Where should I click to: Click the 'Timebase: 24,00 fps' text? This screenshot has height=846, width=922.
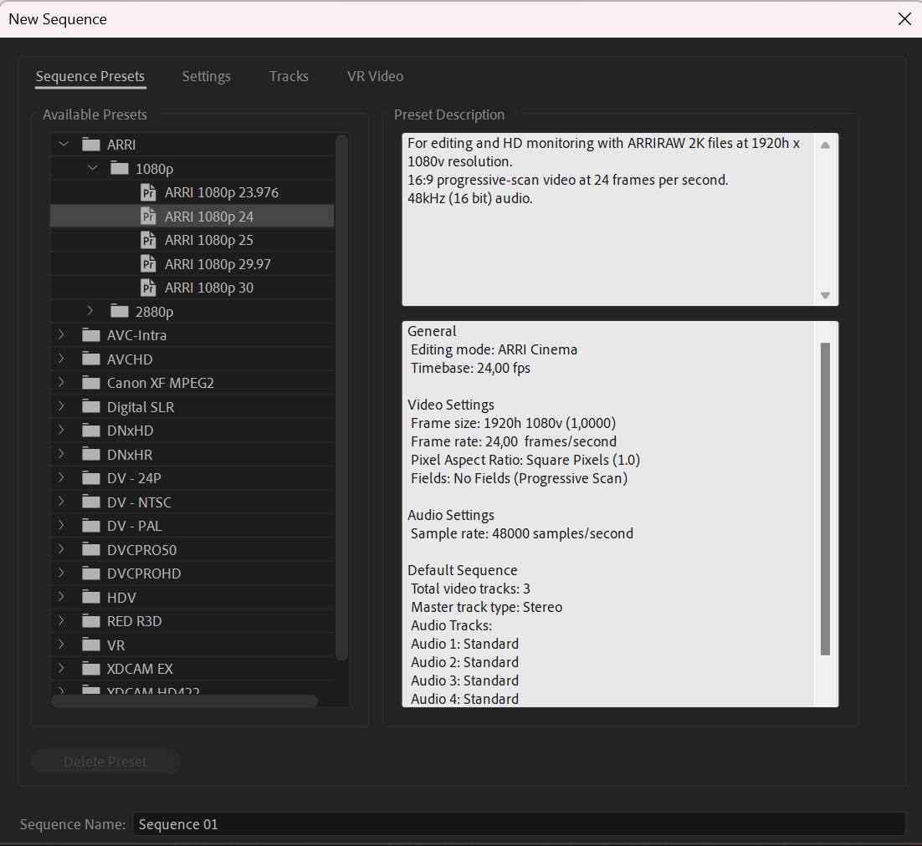[470, 368]
